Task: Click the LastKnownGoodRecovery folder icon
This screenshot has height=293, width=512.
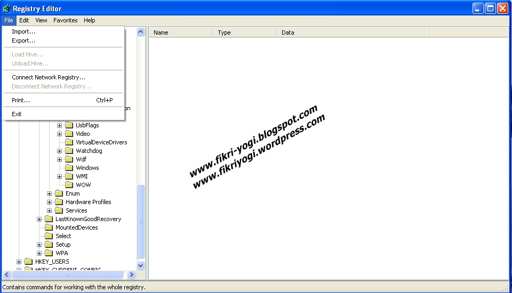Action: click(x=49, y=219)
